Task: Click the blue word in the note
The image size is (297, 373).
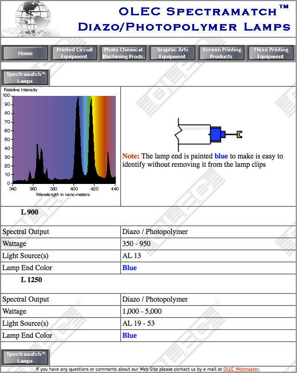Action: pos(221,156)
